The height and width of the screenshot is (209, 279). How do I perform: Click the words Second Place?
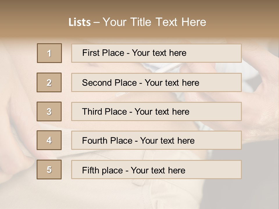pyautogui.click(x=110, y=83)
